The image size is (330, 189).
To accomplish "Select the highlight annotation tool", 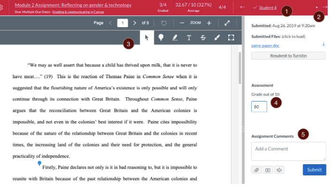I will (x=175, y=37).
